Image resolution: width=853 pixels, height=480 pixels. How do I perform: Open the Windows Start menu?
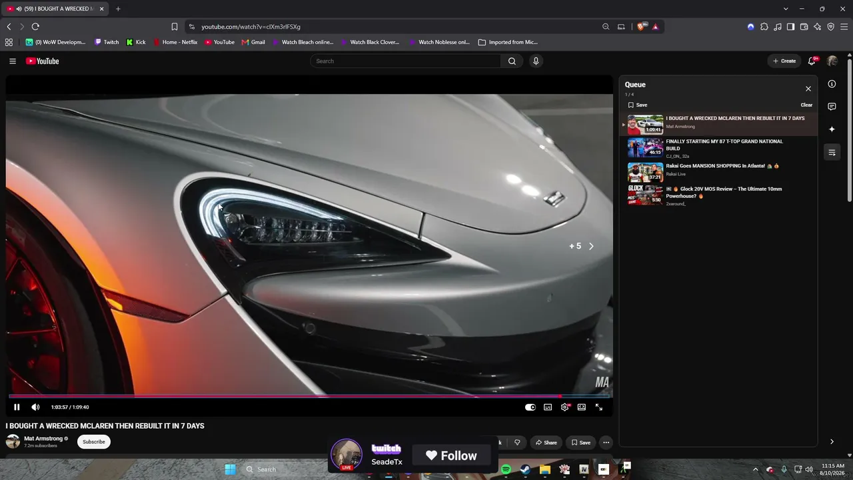pos(231,469)
